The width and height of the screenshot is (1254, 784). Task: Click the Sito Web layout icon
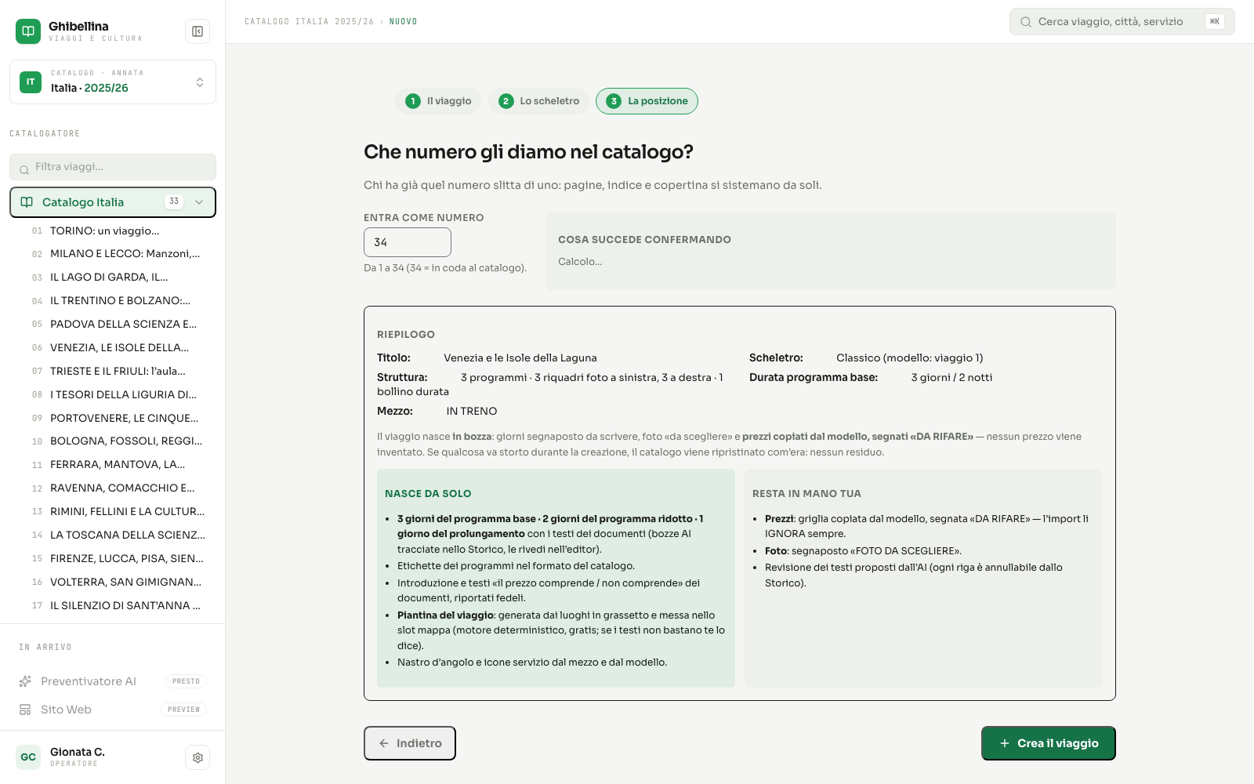coord(25,710)
